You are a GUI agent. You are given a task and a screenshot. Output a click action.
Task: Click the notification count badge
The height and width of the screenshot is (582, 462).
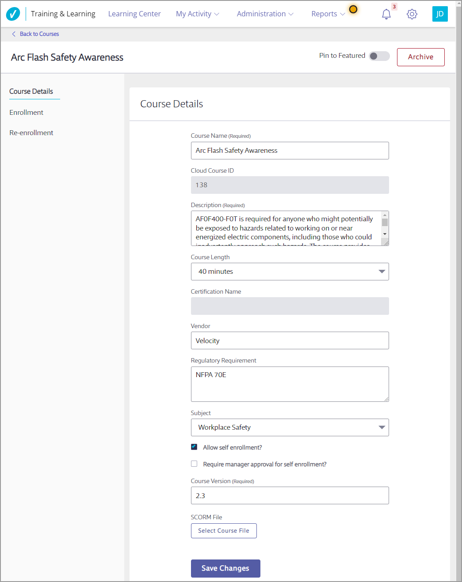[x=394, y=7]
